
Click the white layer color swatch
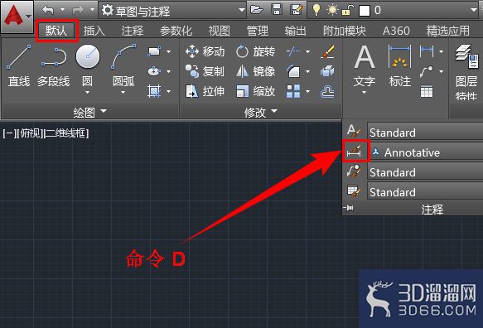tap(365, 11)
